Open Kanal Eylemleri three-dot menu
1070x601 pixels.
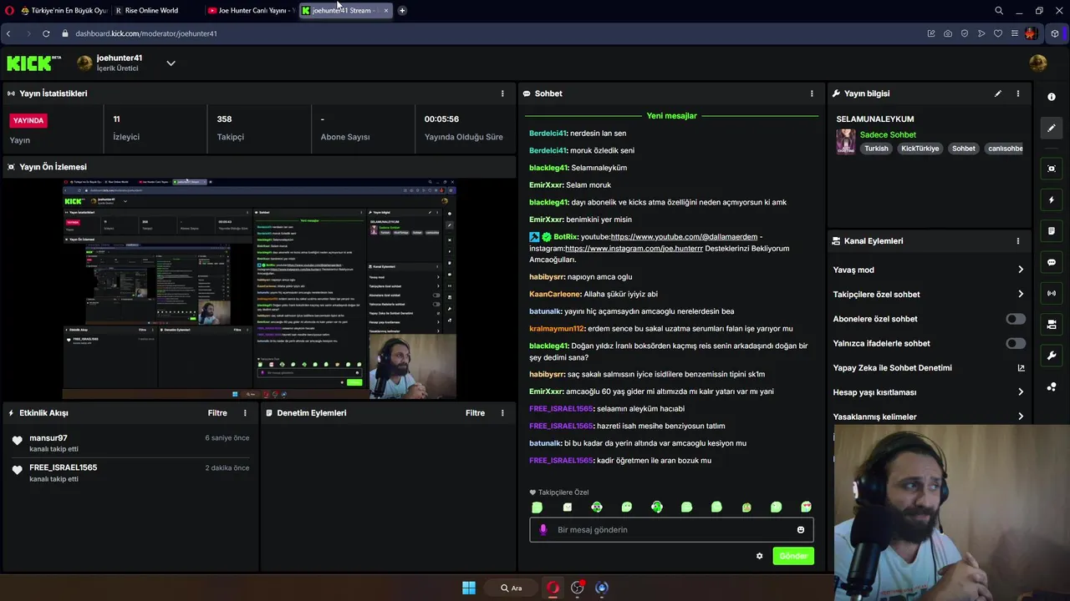point(1018,241)
